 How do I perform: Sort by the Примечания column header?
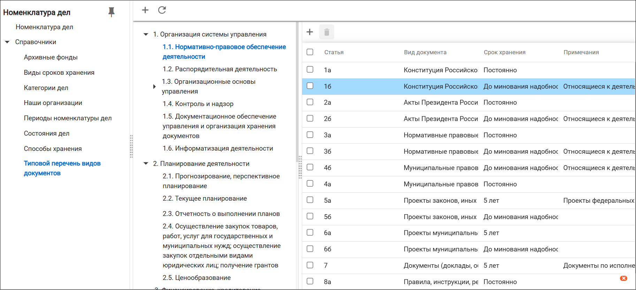pyautogui.click(x=581, y=53)
